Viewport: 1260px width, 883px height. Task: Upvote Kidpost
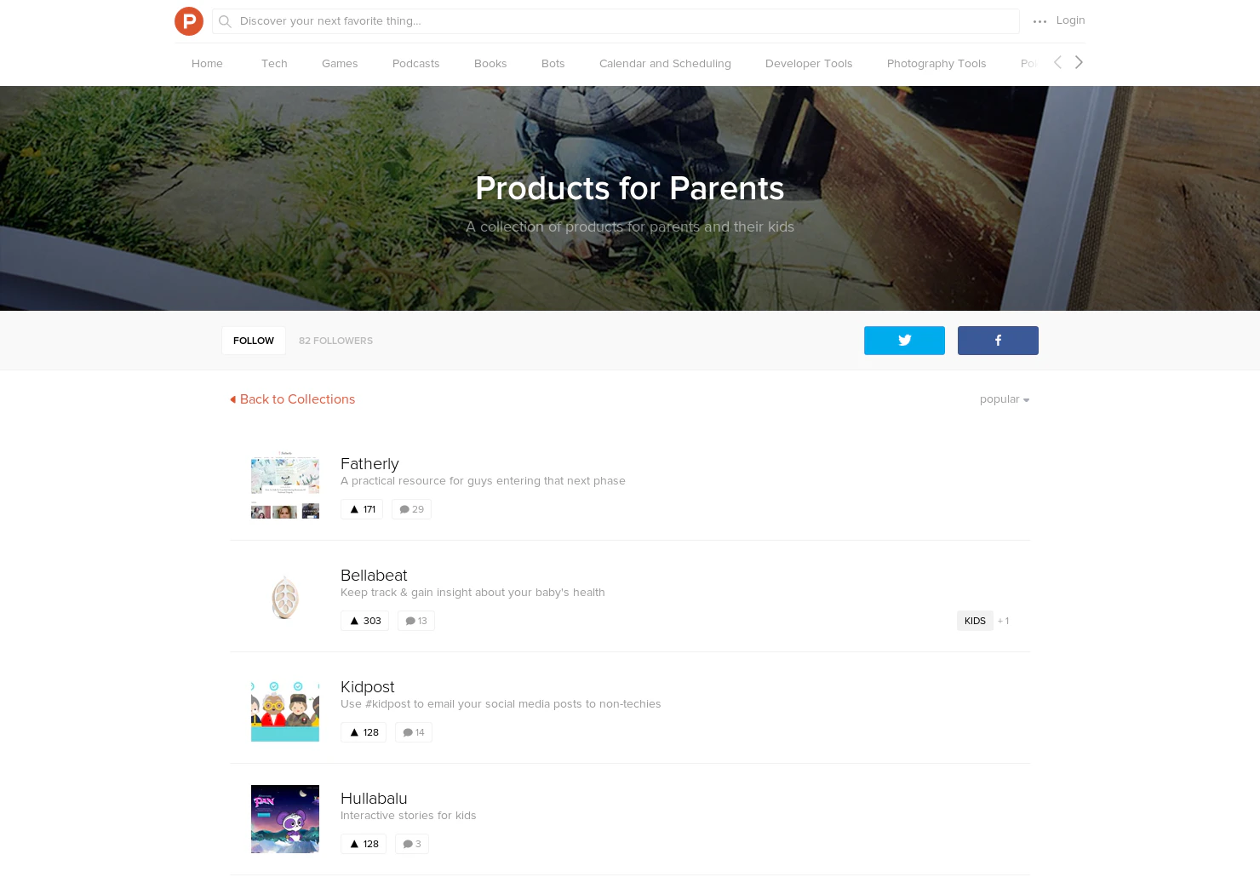[x=364, y=731]
